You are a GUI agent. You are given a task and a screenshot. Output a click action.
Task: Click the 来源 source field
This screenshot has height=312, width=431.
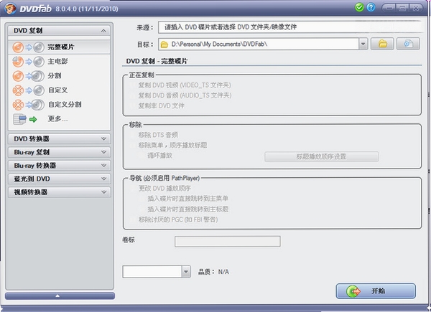290,27
